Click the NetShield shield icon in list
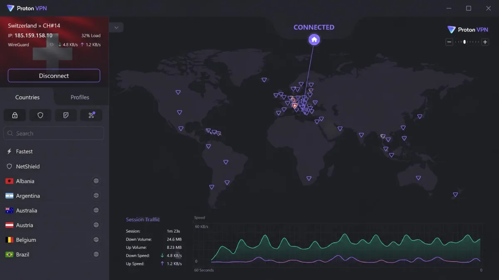The height and width of the screenshot is (280, 499). [x=9, y=166]
